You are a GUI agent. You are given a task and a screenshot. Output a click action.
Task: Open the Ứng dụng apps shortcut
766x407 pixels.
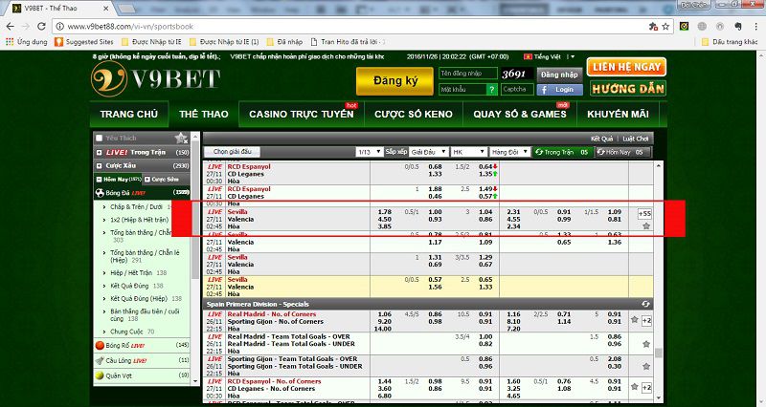(x=27, y=42)
